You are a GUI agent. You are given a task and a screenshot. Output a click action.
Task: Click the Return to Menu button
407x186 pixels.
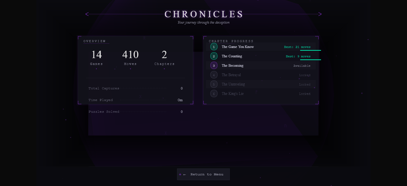point(203,174)
